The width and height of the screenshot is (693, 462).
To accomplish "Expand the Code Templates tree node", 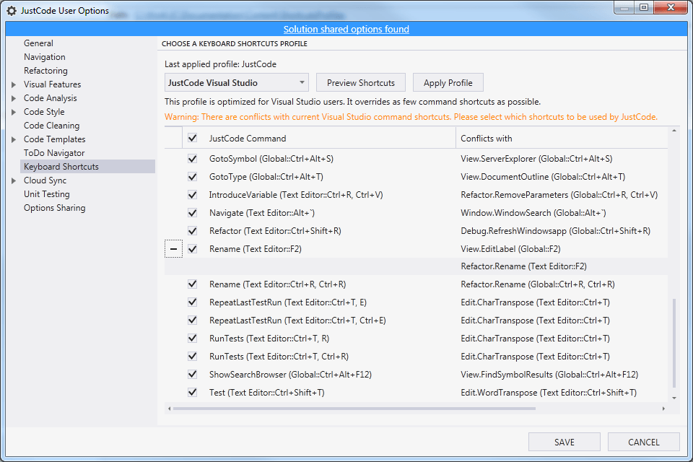I will (x=14, y=139).
